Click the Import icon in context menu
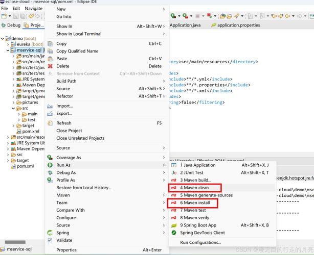Image resolution: width=314 pixels, height=255 pixels. [x=50, y=106]
